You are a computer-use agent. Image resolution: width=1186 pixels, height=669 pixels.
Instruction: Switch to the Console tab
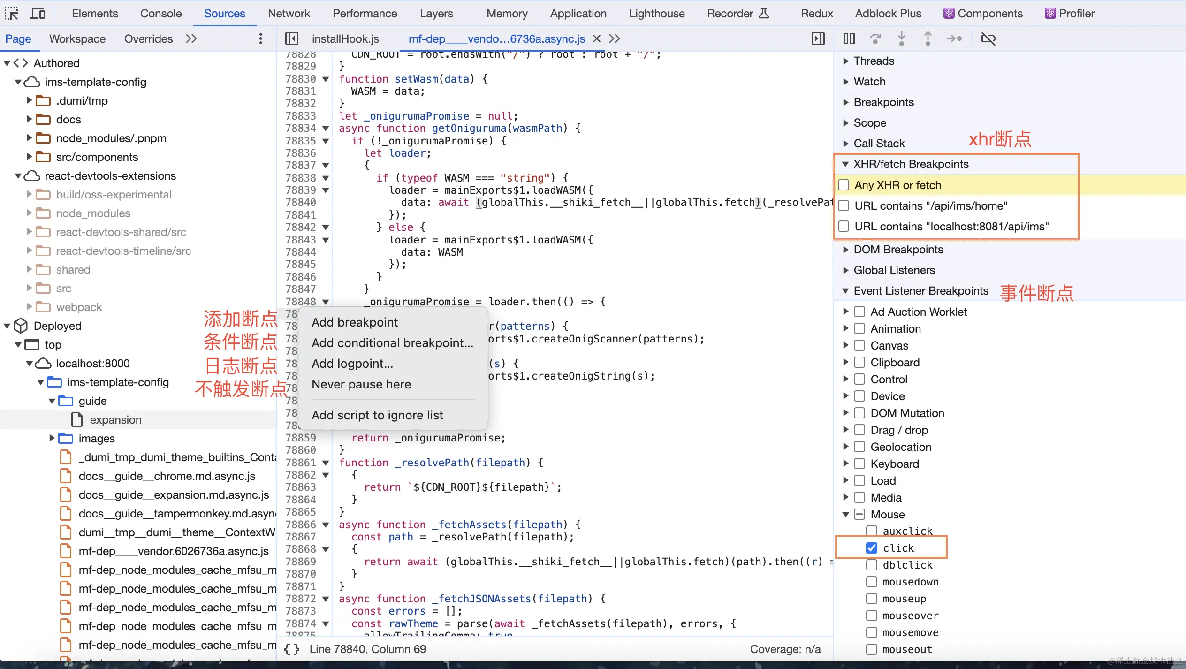coord(160,13)
